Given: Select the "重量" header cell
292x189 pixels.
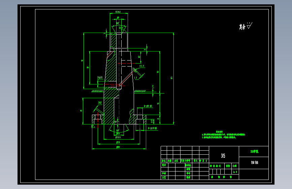Looking at the screenshot, I should pos(228,166).
